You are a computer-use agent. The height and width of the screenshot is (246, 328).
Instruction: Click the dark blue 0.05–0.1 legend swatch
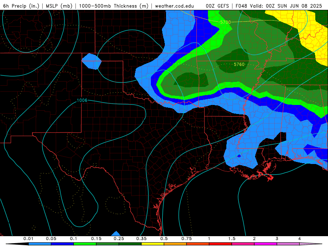[x=62, y=244]
